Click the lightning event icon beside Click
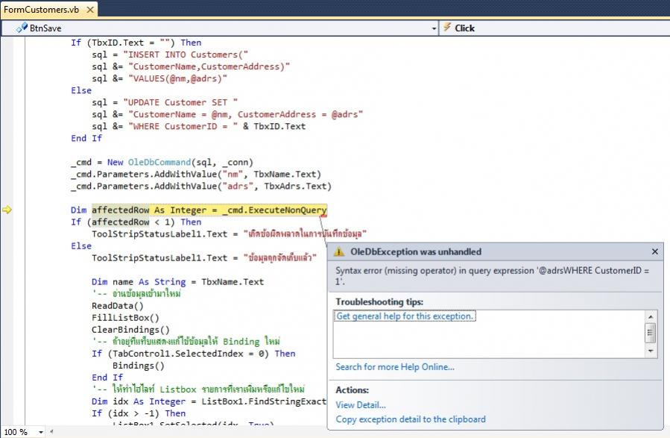Screen dimensions: 670x438 pyautogui.click(x=447, y=28)
